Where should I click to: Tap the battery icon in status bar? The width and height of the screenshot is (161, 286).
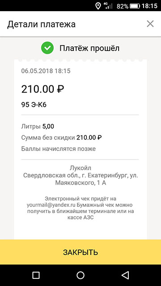pos(135,6)
